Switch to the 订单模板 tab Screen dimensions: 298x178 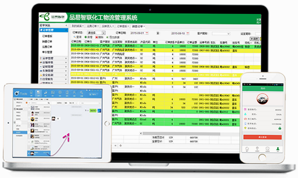click(123, 26)
